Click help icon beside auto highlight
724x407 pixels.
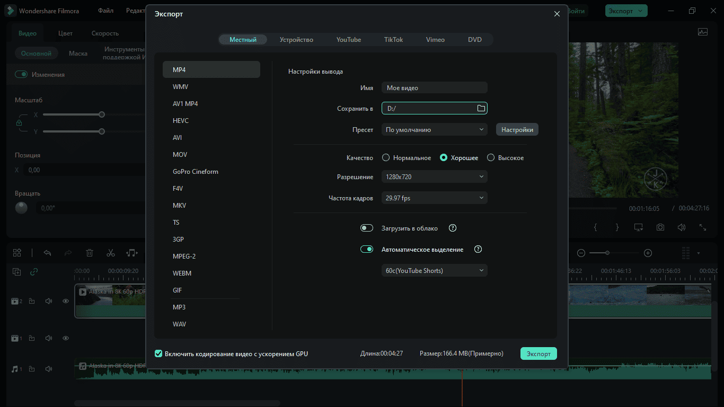(478, 250)
